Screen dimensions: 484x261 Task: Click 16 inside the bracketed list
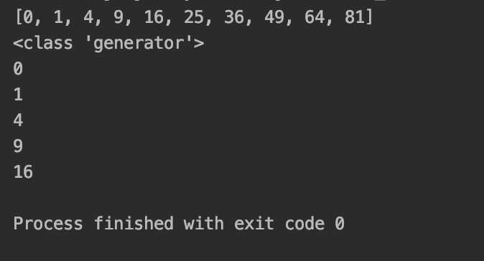pos(154,17)
